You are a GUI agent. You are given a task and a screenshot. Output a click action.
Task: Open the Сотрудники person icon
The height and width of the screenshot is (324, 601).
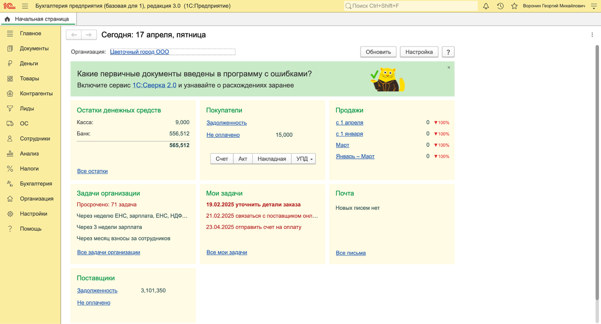(10, 139)
